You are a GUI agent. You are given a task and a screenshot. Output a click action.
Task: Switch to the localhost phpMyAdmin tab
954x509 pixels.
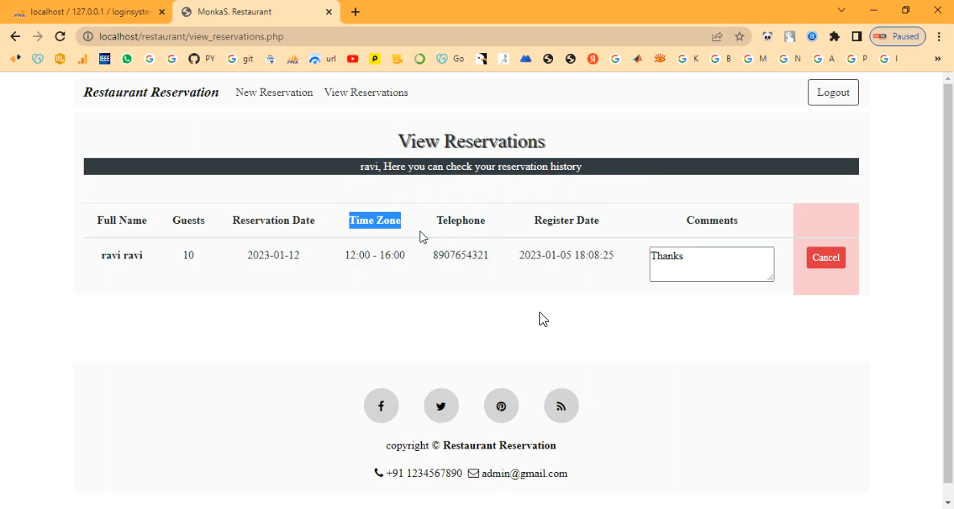[x=89, y=12]
